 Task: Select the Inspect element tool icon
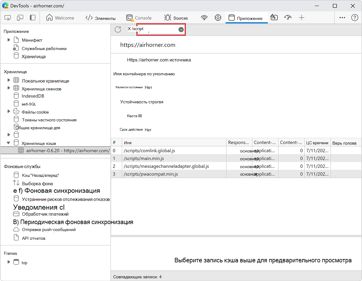pos(8,18)
